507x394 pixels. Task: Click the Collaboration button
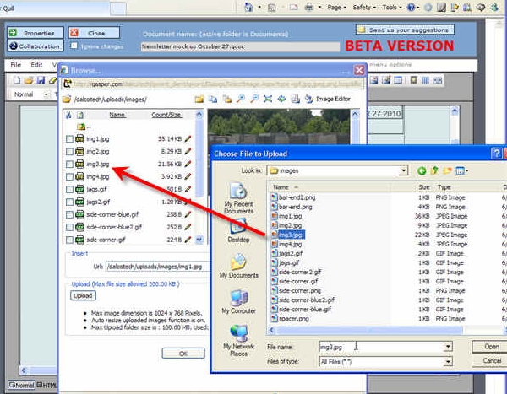click(x=35, y=46)
